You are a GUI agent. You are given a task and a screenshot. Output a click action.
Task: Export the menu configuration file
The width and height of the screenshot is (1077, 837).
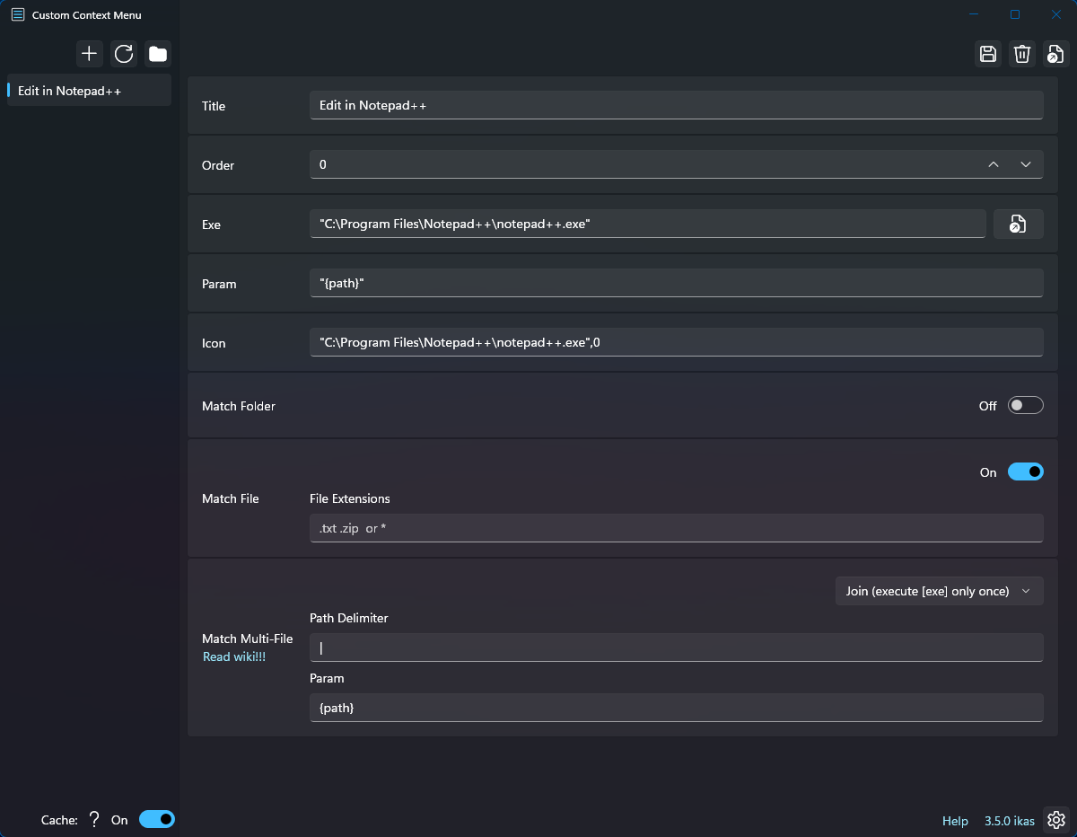pyautogui.click(x=1055, y=54)
